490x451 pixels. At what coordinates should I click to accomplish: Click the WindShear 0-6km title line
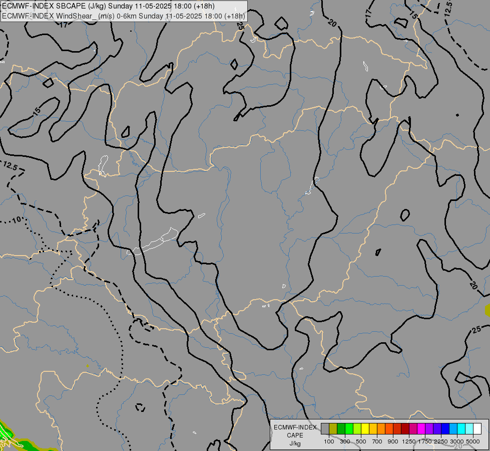pyautogui.click(x=124, y=16)
